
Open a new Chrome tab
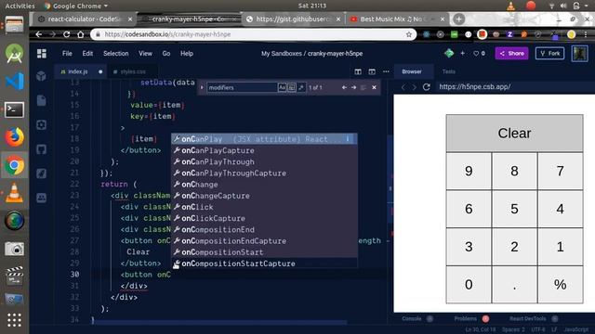458,19
